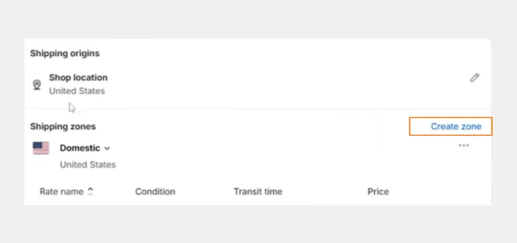Click the Condition column header

(155, 192)
